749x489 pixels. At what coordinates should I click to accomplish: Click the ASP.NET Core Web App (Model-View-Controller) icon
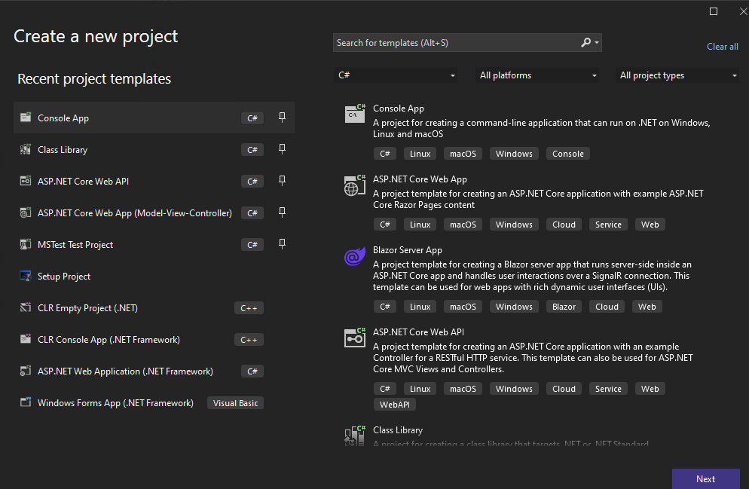click(x=26, y=212)
